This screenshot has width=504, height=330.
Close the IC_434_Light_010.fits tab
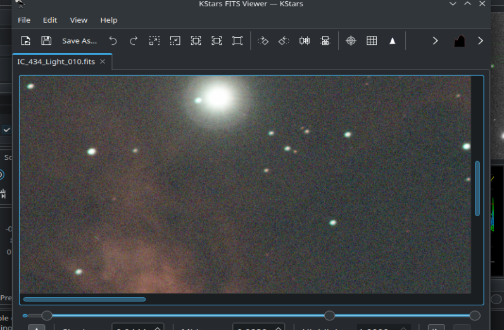[103, 61]
